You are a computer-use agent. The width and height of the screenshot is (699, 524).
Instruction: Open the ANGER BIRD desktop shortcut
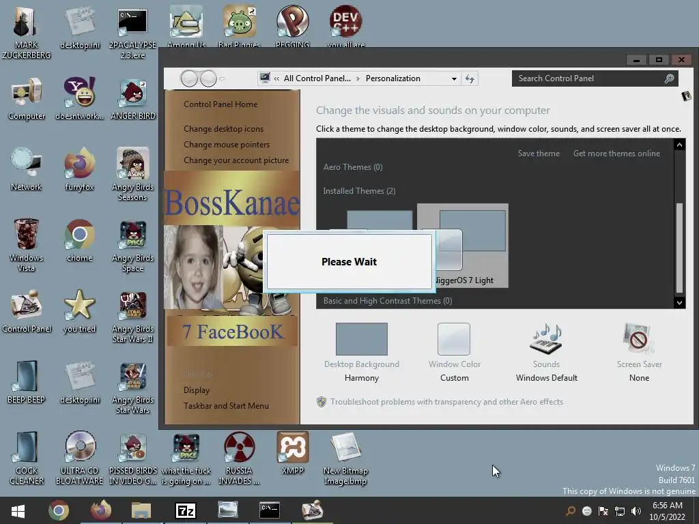pyautogui.click(x=133, y=99)
